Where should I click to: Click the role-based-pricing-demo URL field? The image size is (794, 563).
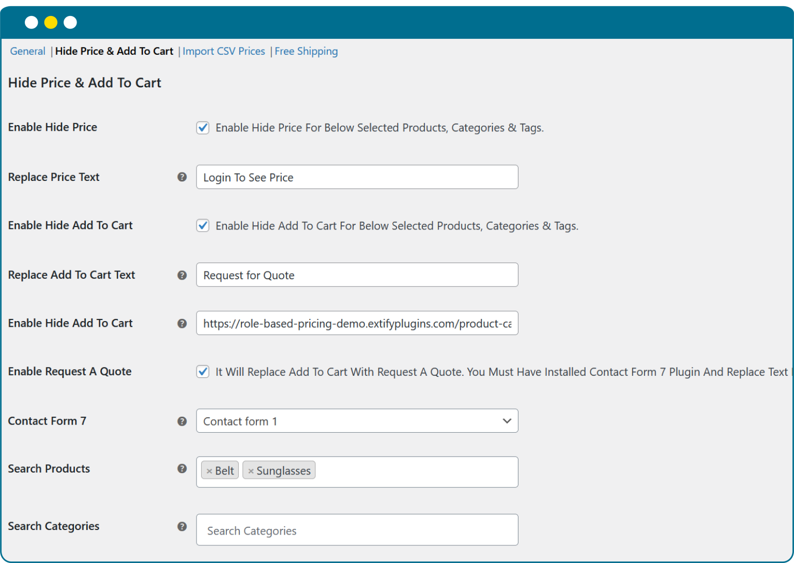point(357,323)
